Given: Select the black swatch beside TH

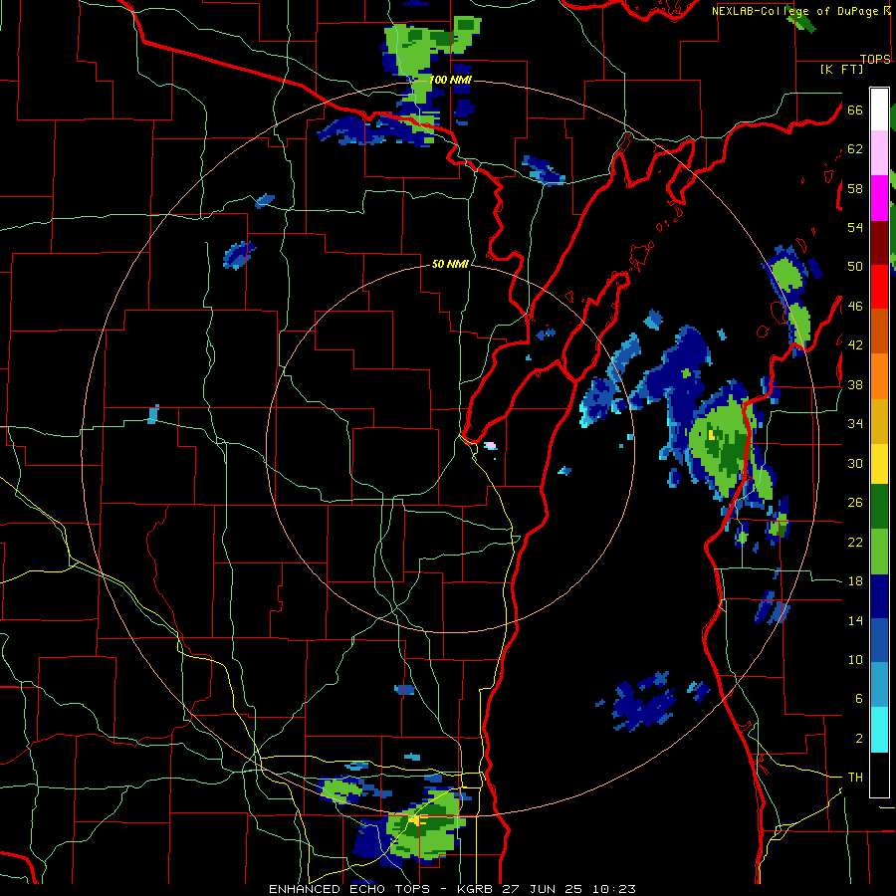Looking at the screenshot, I should [x=879, y=775].
